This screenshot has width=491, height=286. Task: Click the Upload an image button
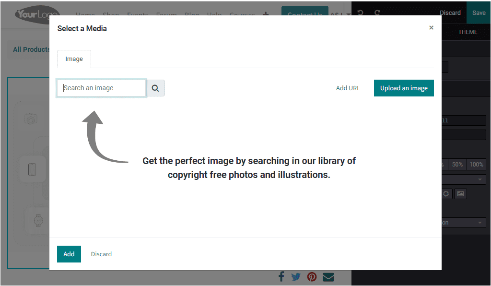point(404,88)
